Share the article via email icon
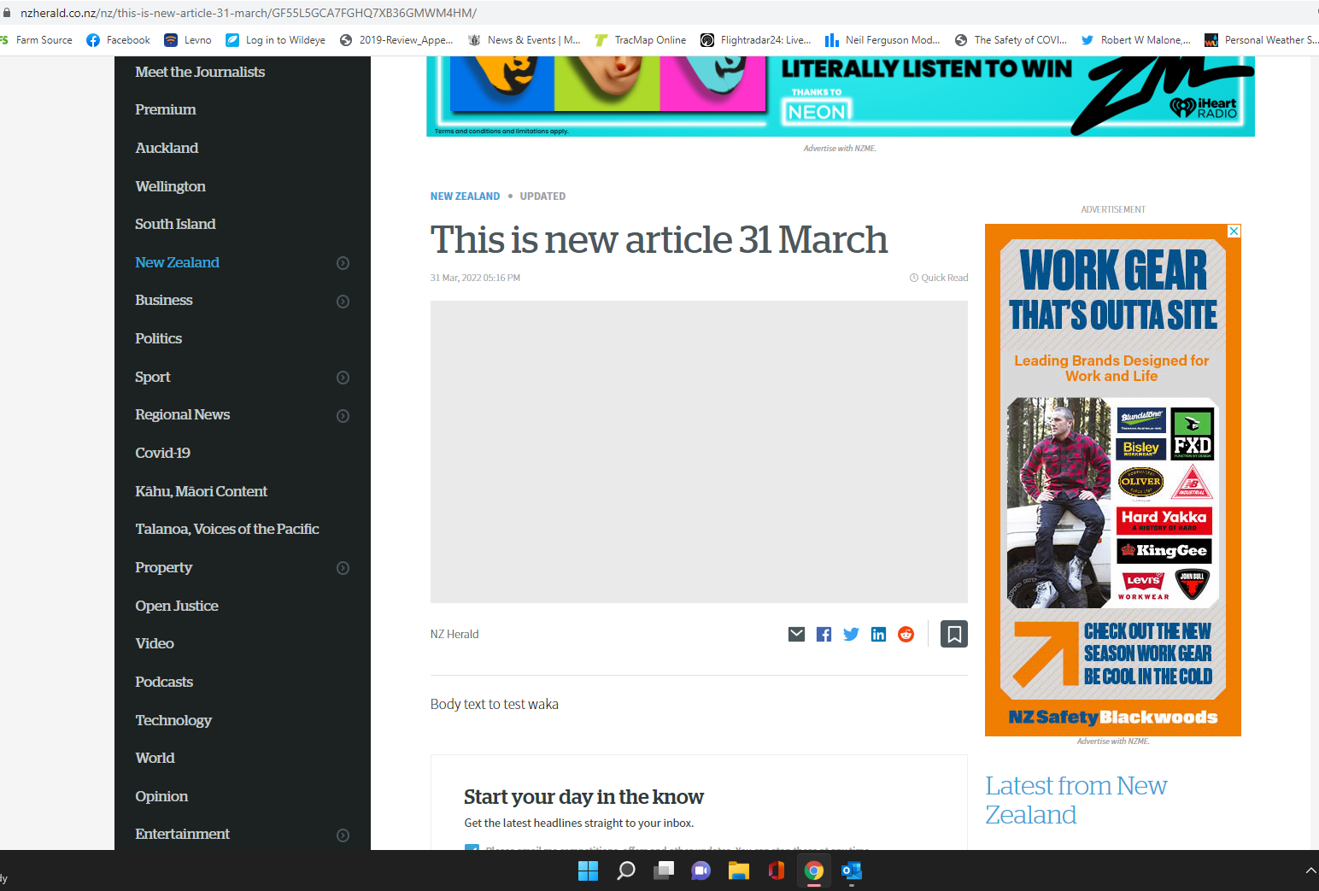1319x891 pixels. click(796, 634)
